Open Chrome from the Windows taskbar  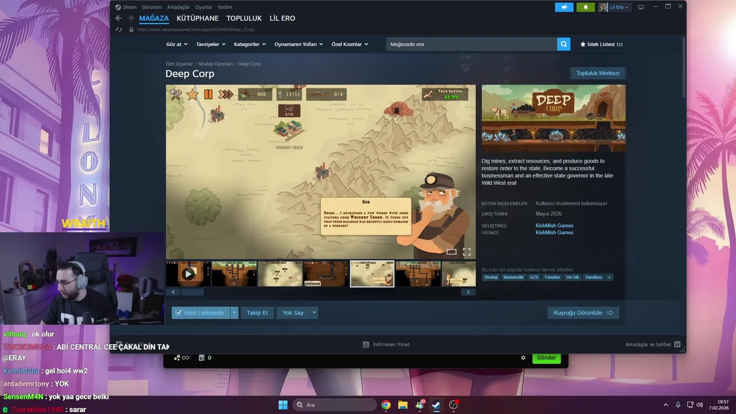[386, 405]
